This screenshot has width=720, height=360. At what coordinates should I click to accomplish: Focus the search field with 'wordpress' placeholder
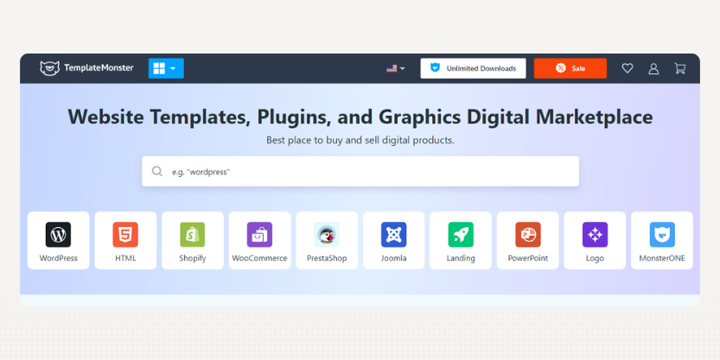click(360, 171)
